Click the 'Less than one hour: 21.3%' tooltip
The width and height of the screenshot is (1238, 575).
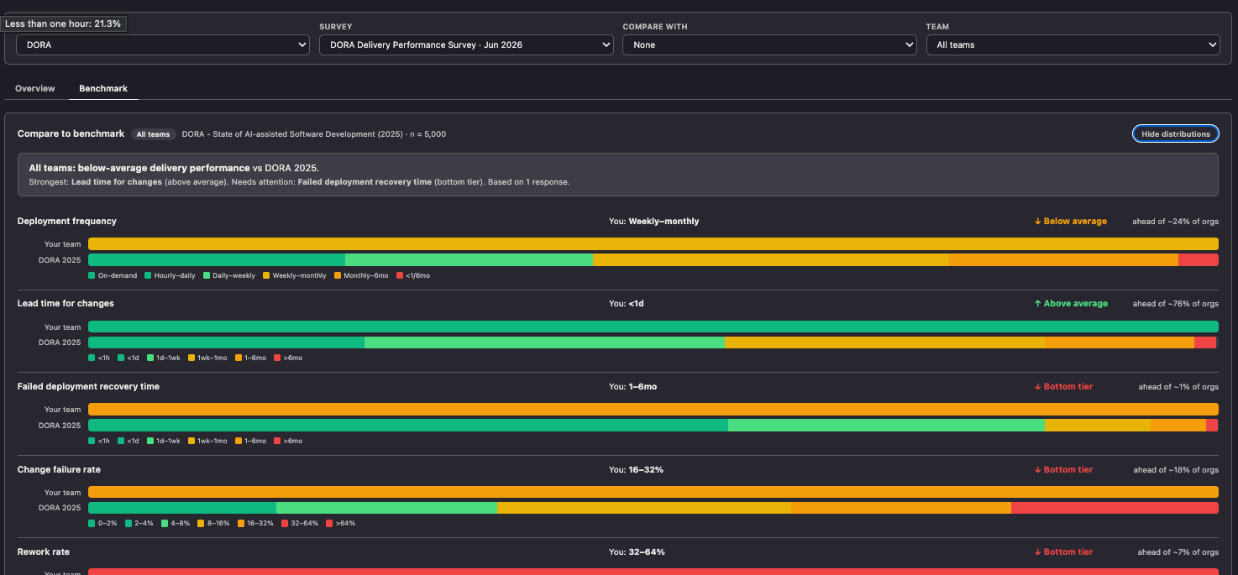pyautogui.click(x=64, y=24)
